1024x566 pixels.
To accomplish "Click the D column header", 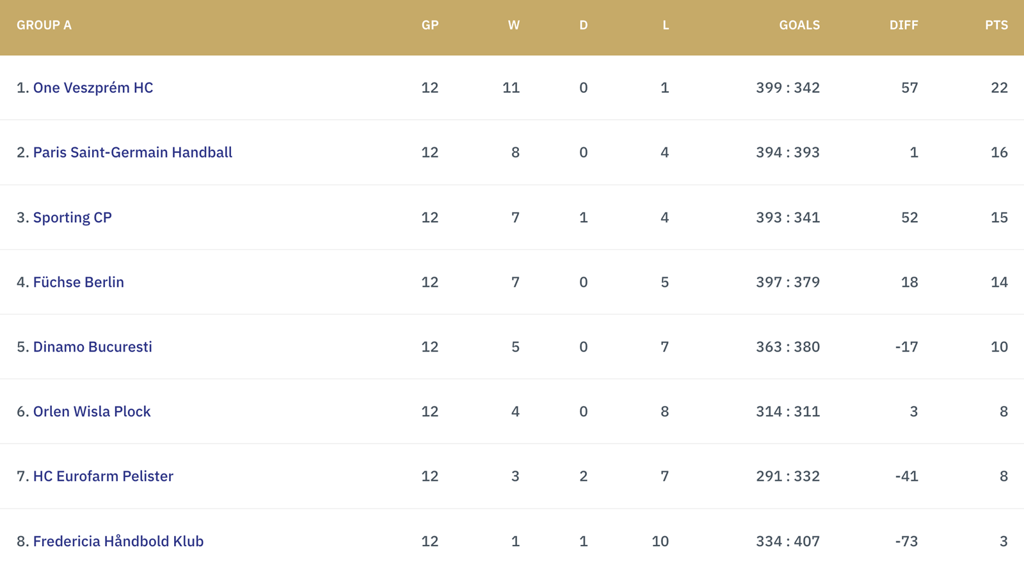I will tap(584, 25).
